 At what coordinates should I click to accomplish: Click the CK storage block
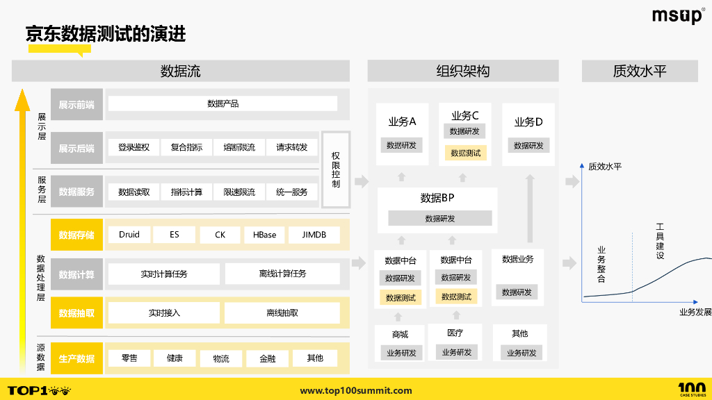coord(219,235)
